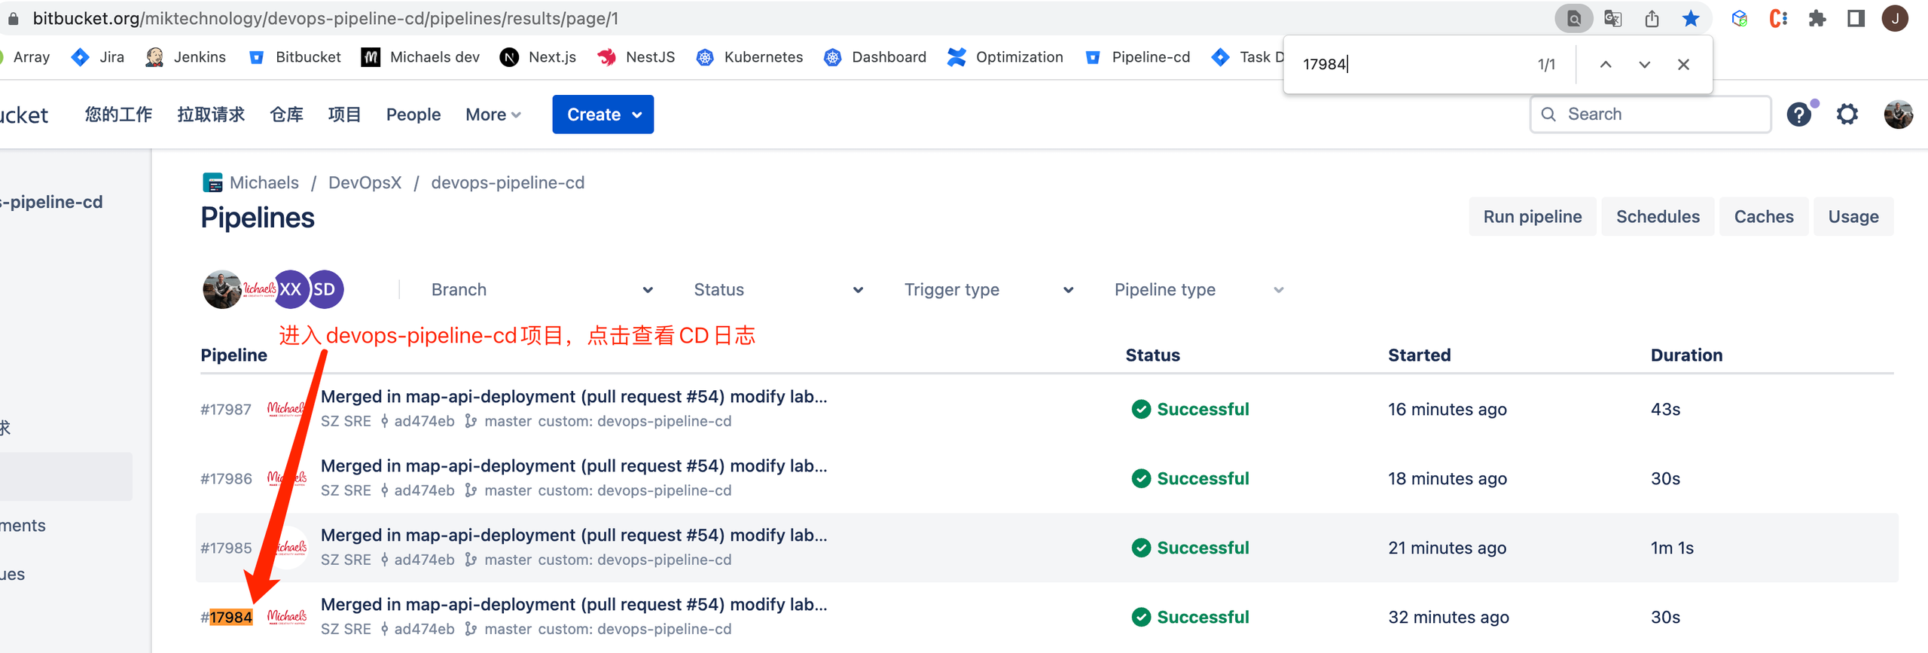
Task: Expand the Trigger type dropdown
Action: click(x=988, y=290)
